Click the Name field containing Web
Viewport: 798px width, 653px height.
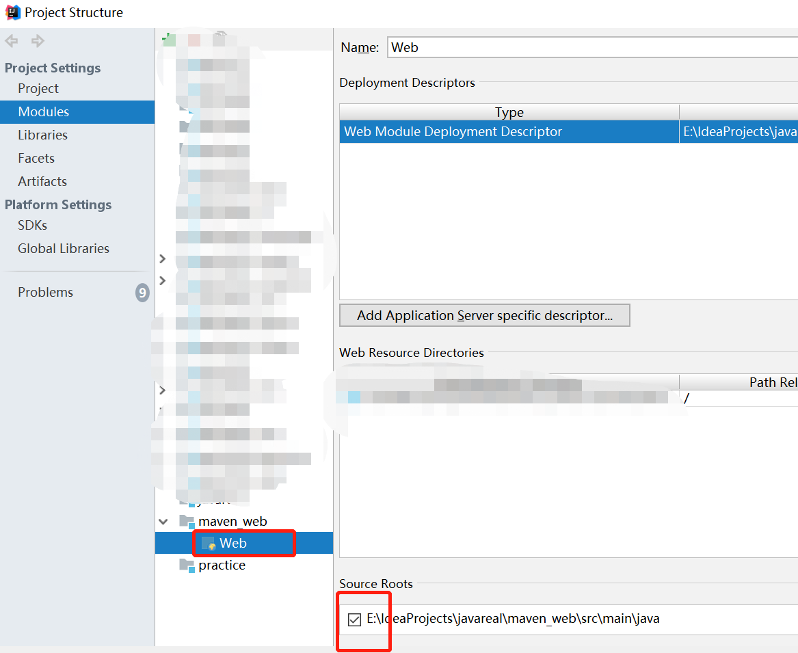click(x=592, y=47)
